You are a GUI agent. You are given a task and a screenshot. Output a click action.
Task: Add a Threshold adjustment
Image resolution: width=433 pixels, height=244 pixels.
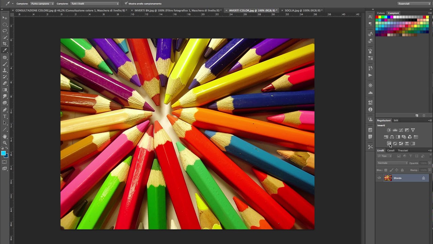pos(401,143)
